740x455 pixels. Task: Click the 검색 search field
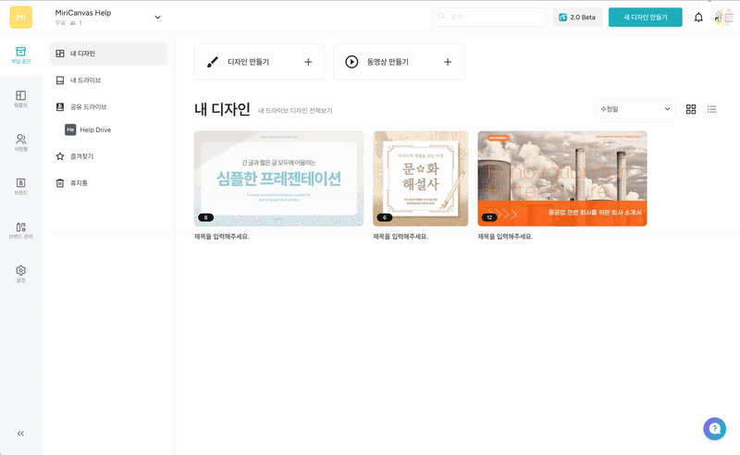click(490, 18)
